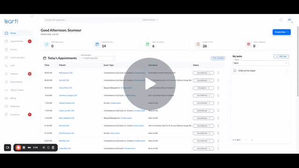Open Checked In status dropdown for Harry Potter
This screenshot has width=299, height=168.
pyautogui.click(x=203, y=88)
